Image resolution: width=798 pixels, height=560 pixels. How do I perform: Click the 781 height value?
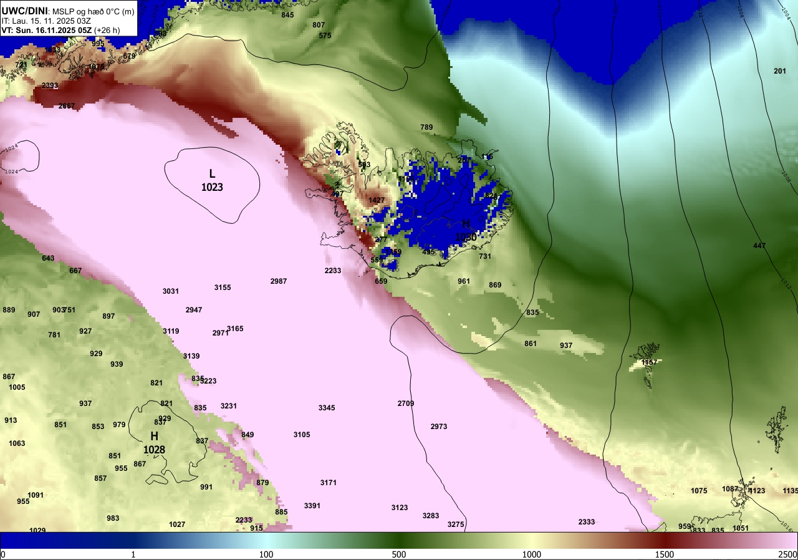[x=54, y=335]
